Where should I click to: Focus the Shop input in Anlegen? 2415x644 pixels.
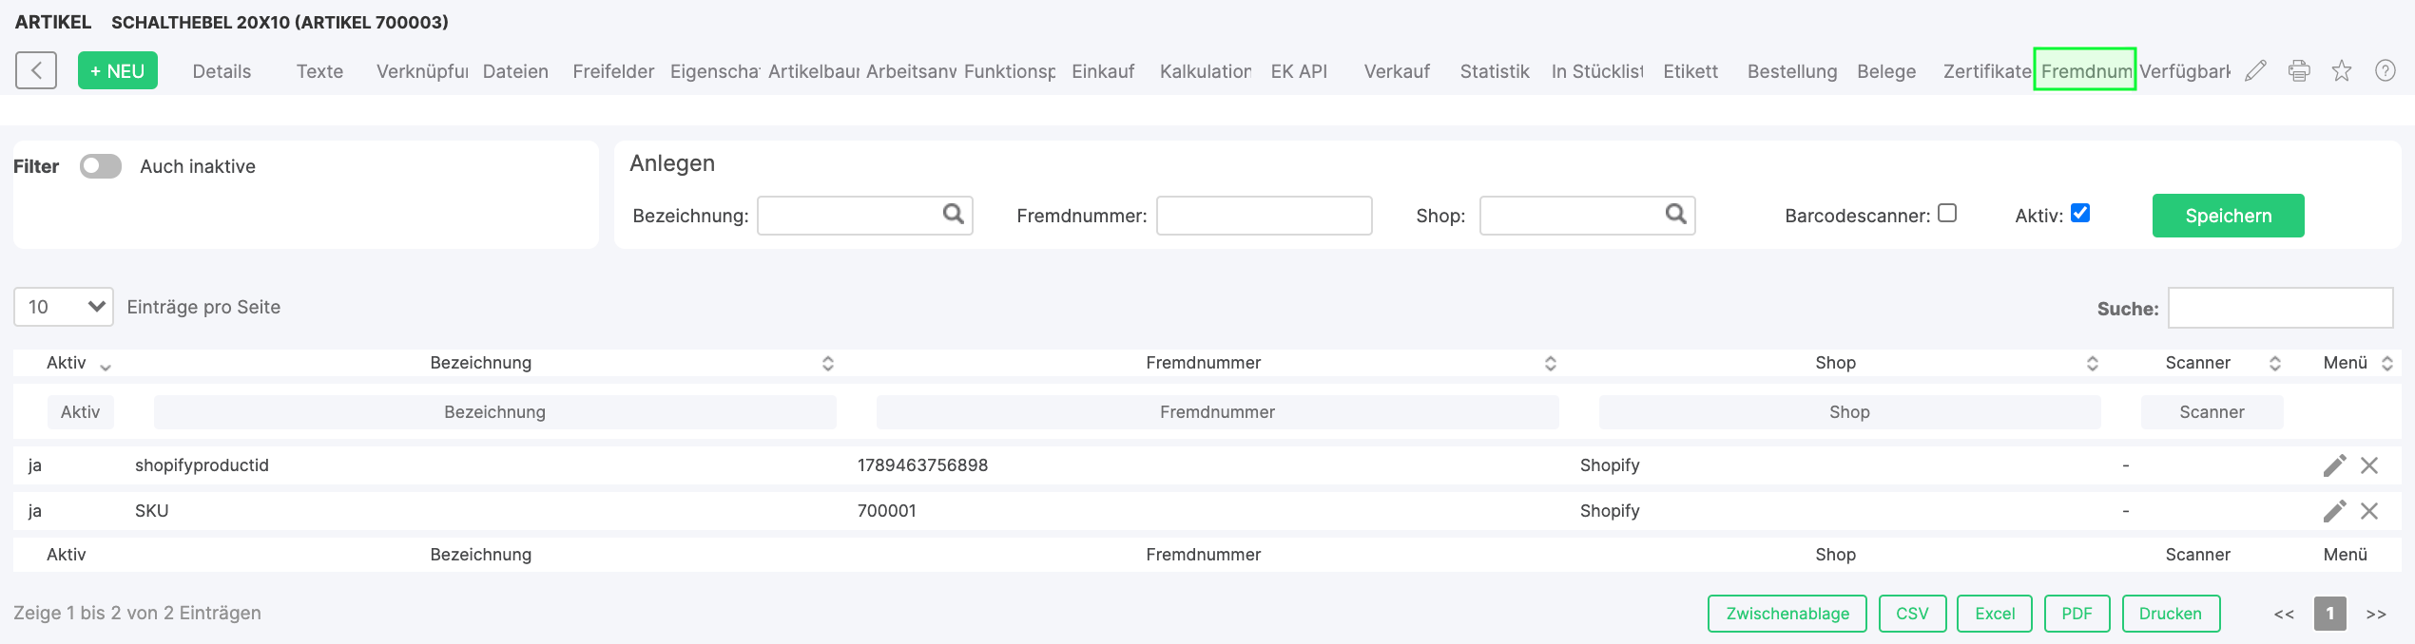tap(1587, 216)
